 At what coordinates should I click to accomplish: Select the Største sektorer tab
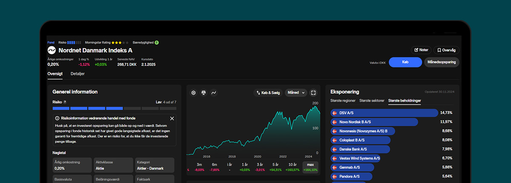point(372,101)
